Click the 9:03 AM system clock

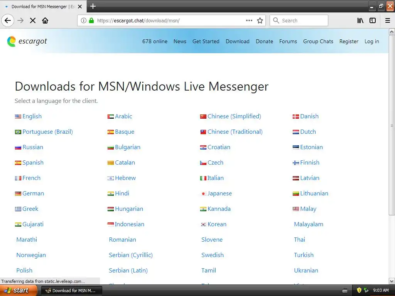click(381, 290)
